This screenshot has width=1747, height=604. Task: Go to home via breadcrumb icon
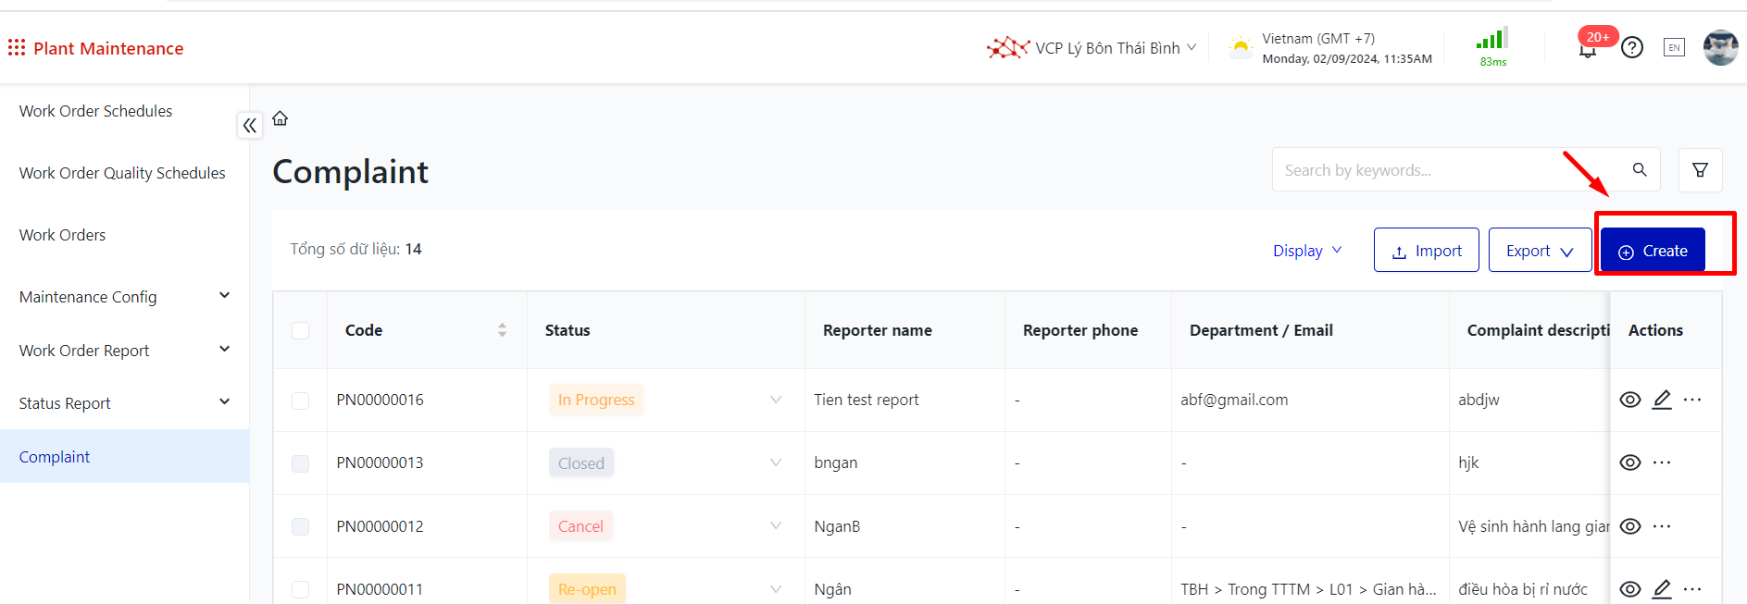pos(281,118)
